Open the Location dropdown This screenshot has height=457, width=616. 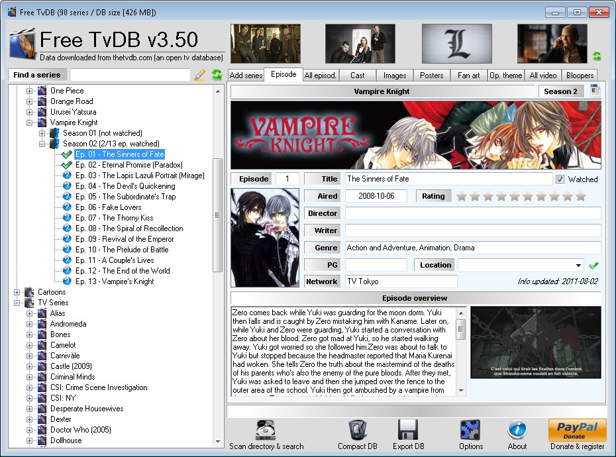click(579, 265)
